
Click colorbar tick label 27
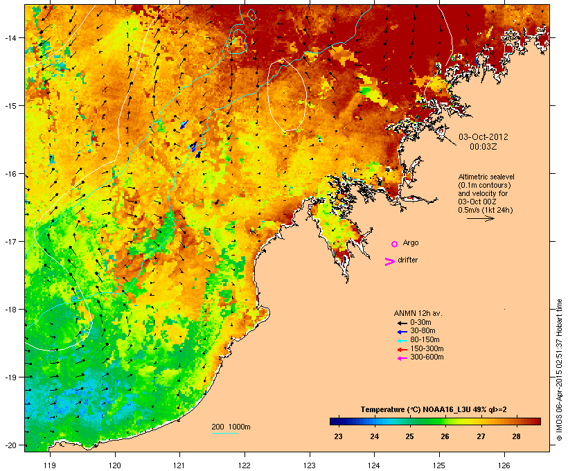[481, 436]
